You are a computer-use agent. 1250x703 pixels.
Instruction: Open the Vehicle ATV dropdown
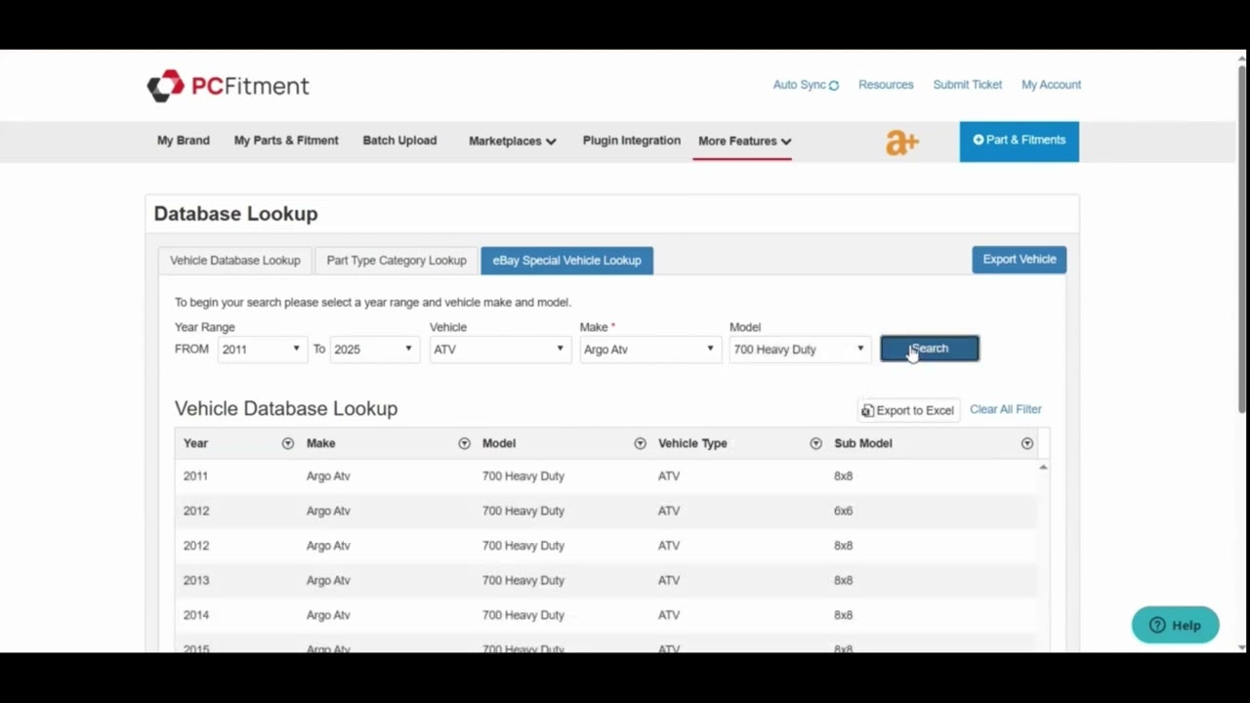(x=499, y=350)
